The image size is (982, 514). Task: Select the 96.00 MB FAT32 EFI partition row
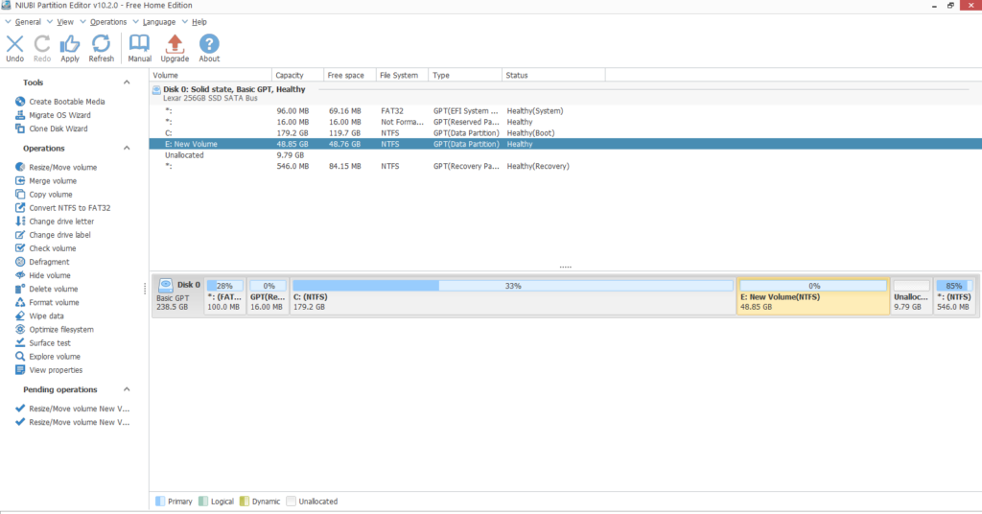[x=566, y=111]
